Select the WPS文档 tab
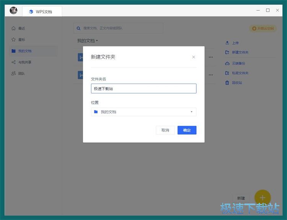Viewport: 287px width, 220px height. point(42,11)
